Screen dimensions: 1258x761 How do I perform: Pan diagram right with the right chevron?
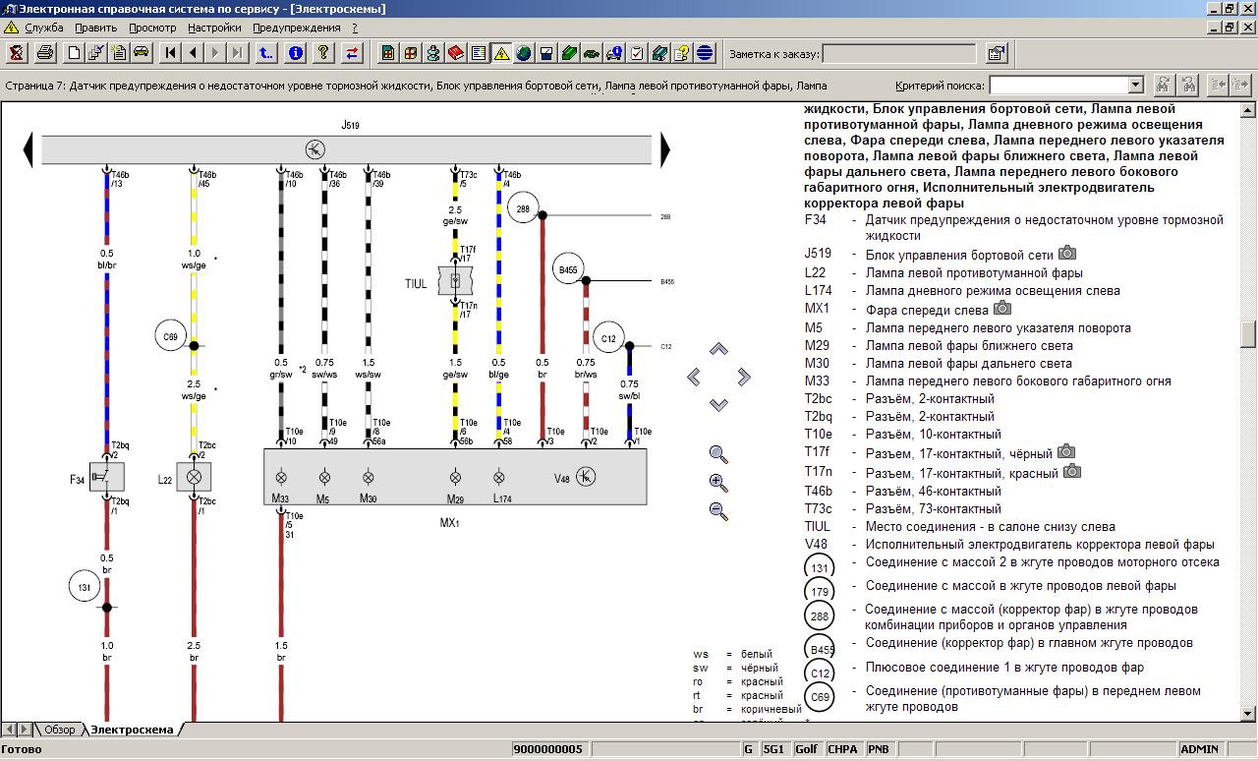pos(744,377)
